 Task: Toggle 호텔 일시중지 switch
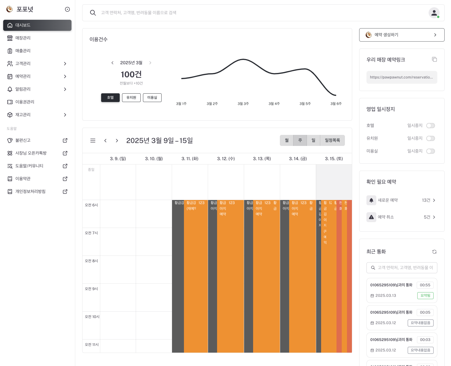[431, 126]
